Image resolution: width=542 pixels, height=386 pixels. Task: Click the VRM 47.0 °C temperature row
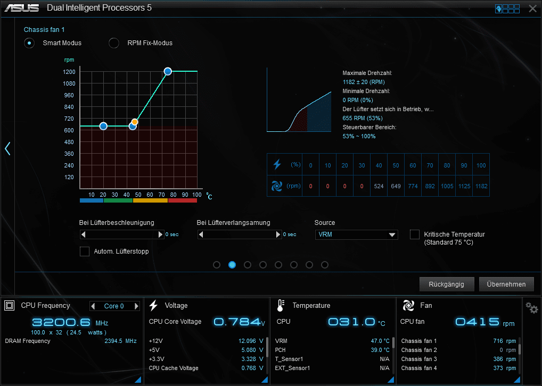tap(332, 341)
